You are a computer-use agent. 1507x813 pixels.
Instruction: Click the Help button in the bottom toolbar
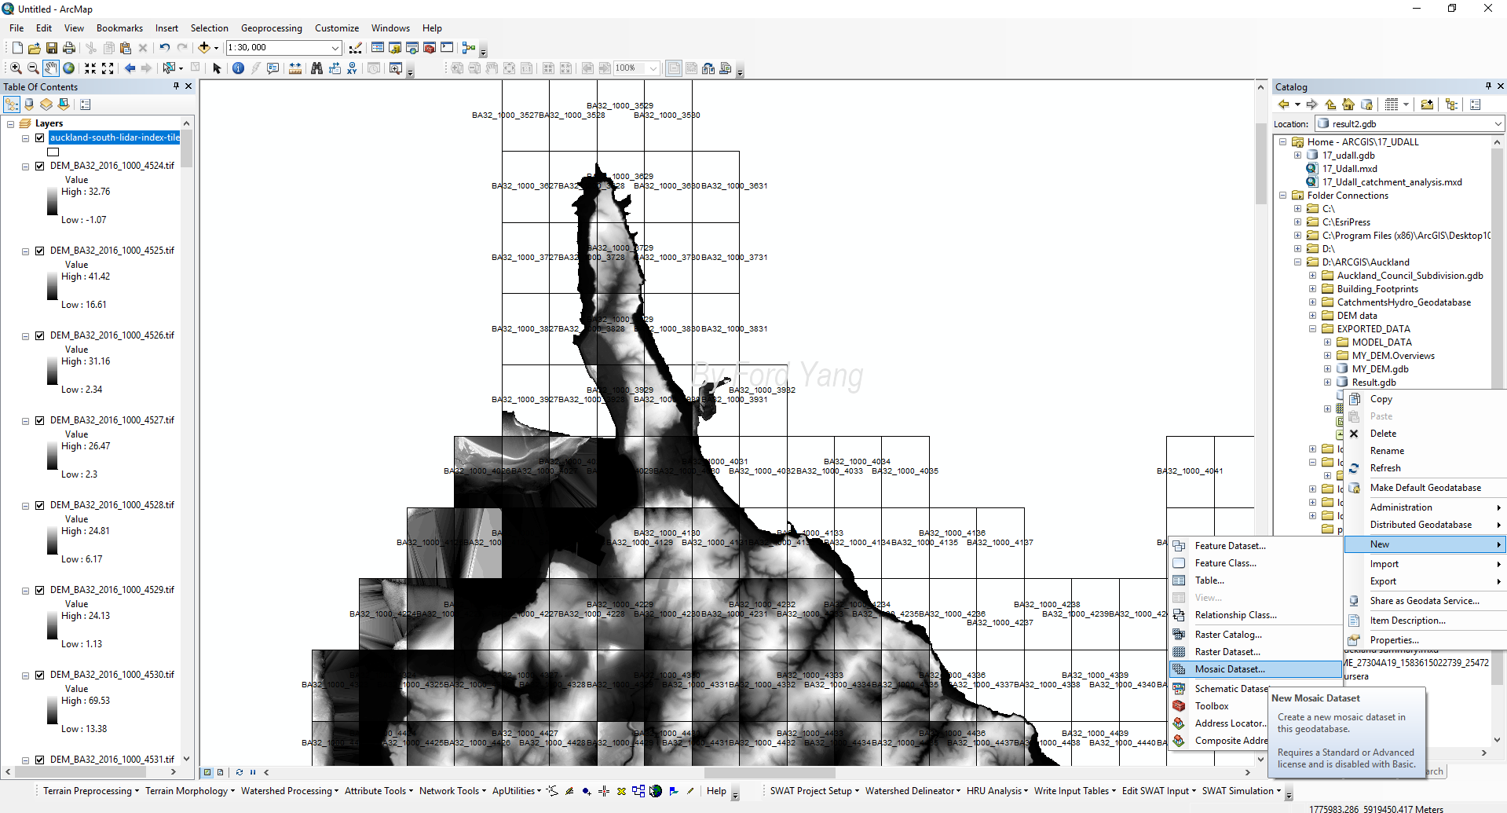(716, 791)
